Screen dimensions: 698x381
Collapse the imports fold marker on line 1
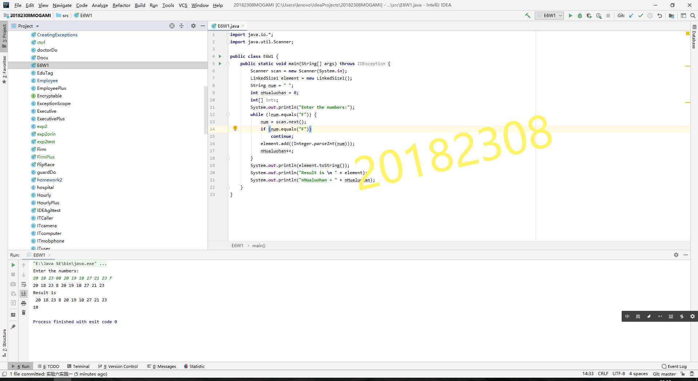tap(228, 35)
